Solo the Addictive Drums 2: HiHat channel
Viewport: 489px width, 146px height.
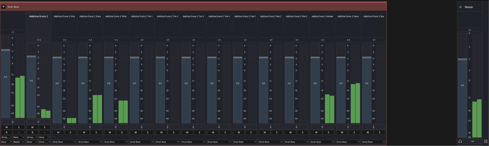click(x=122, y=132)
